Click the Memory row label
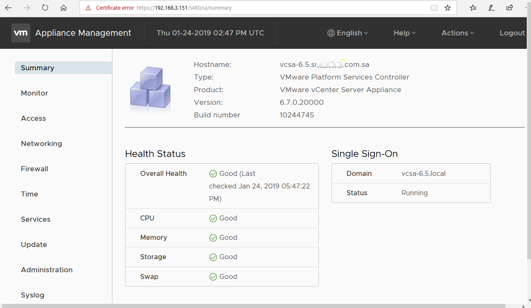The width and height of the screenshot is (531, 308). point(154,237)
